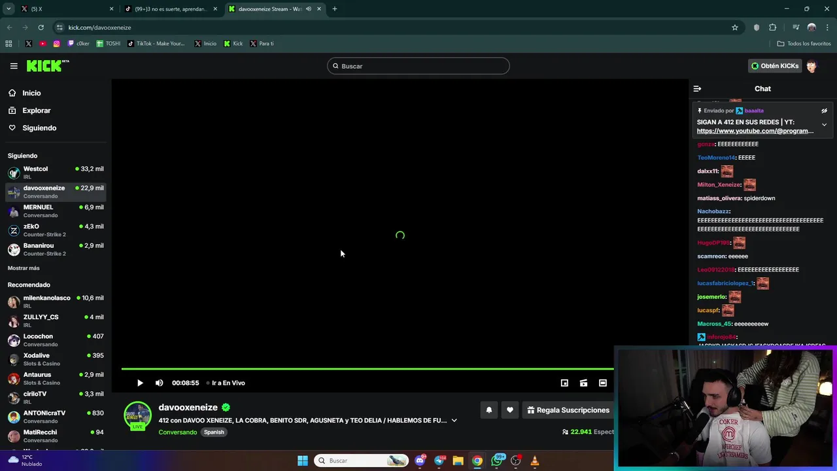
Task: Open Explorar in sidebar
Action: coord(36,111)
